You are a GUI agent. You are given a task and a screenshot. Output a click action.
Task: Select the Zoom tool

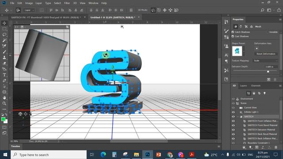coord(4,103)
